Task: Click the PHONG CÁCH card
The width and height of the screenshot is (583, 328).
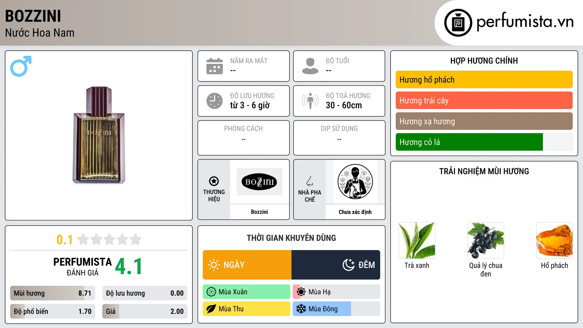Action: [243, 138]
